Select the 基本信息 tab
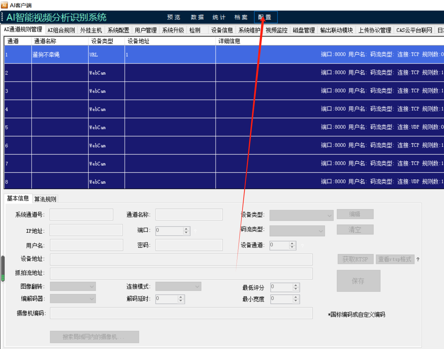444x349 pixels. [18, 198]
